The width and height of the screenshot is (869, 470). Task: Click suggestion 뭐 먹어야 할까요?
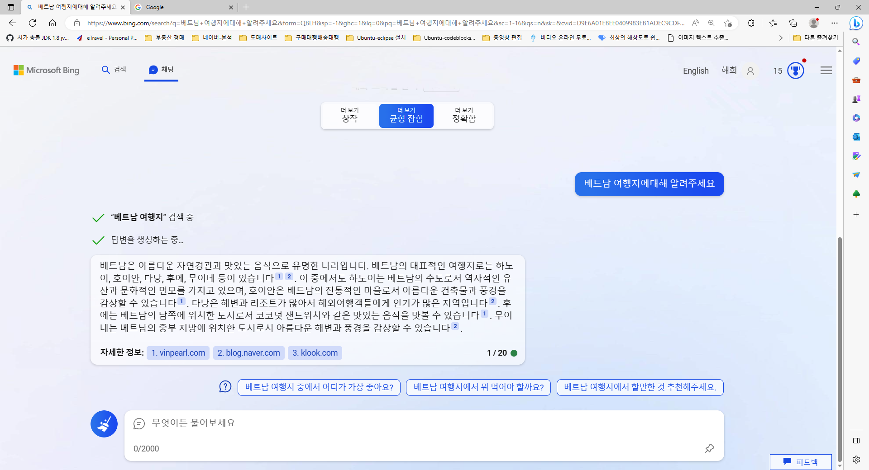[x=478, y=387]
